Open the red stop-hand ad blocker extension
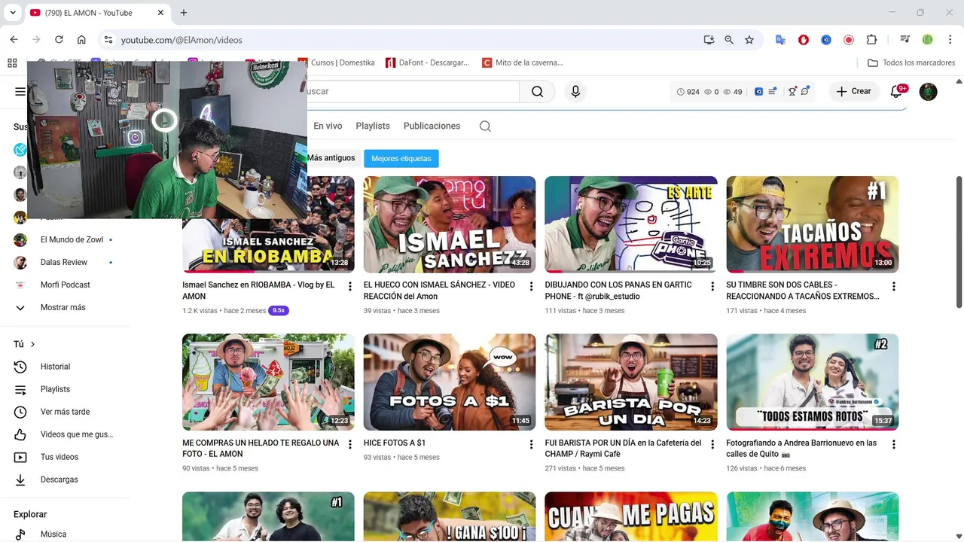 tap(804, 40)
